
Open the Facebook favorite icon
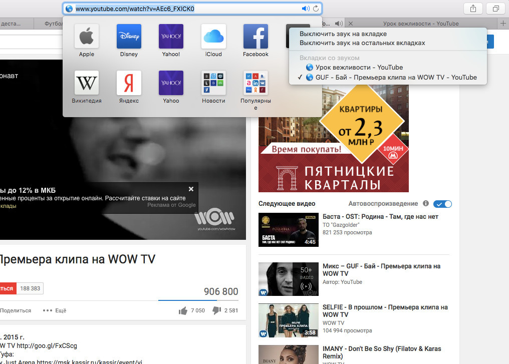pyautogui.click(x=256, y=37)
